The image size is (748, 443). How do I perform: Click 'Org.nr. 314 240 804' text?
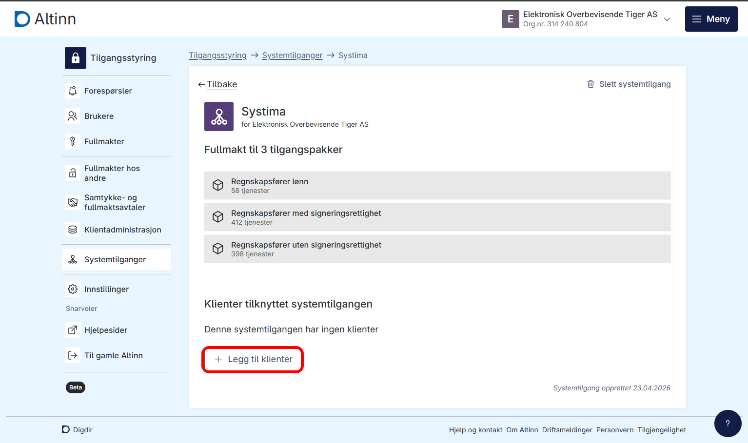(555, 24)
